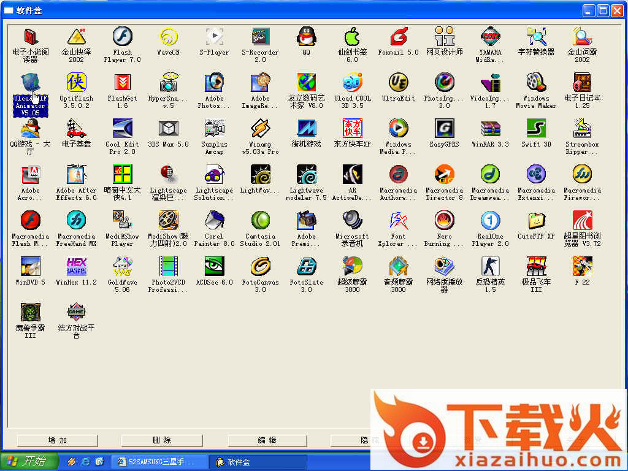
Task: Open WinDVD 5
Action: (x=31, y=267)
